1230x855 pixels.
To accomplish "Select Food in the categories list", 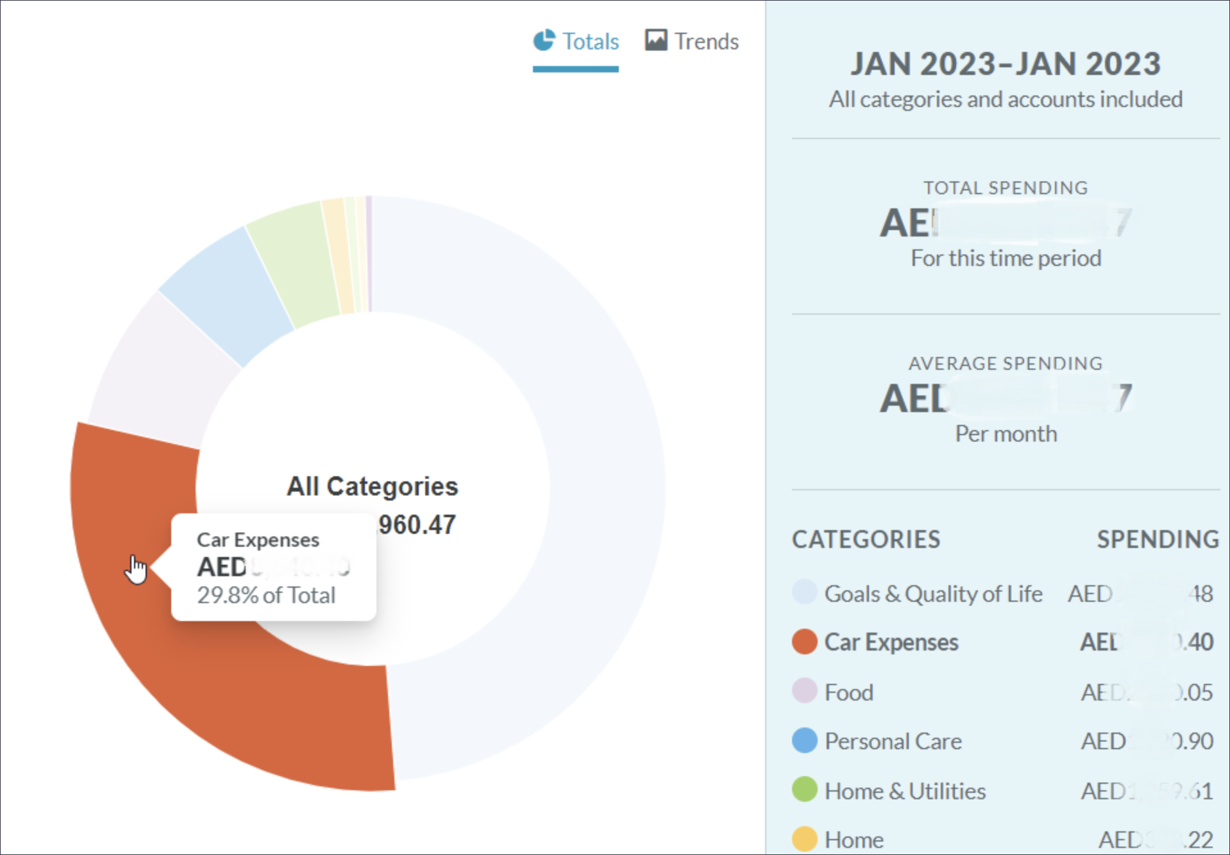I will pos(848,692).
